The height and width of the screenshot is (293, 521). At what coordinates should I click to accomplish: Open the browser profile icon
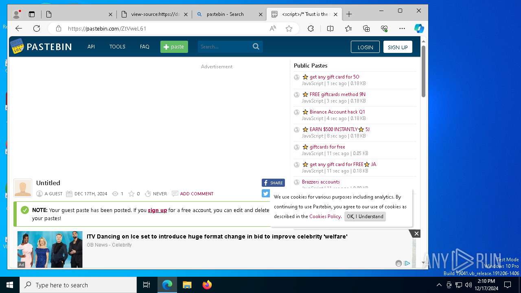coord(17,14)
